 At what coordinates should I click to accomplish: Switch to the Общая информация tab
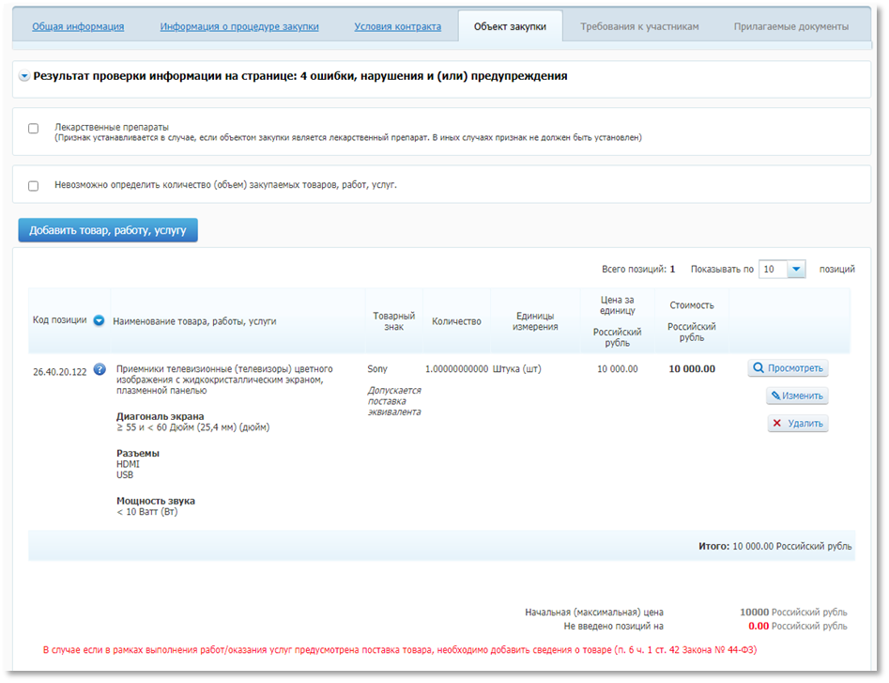tap(78, 26)
